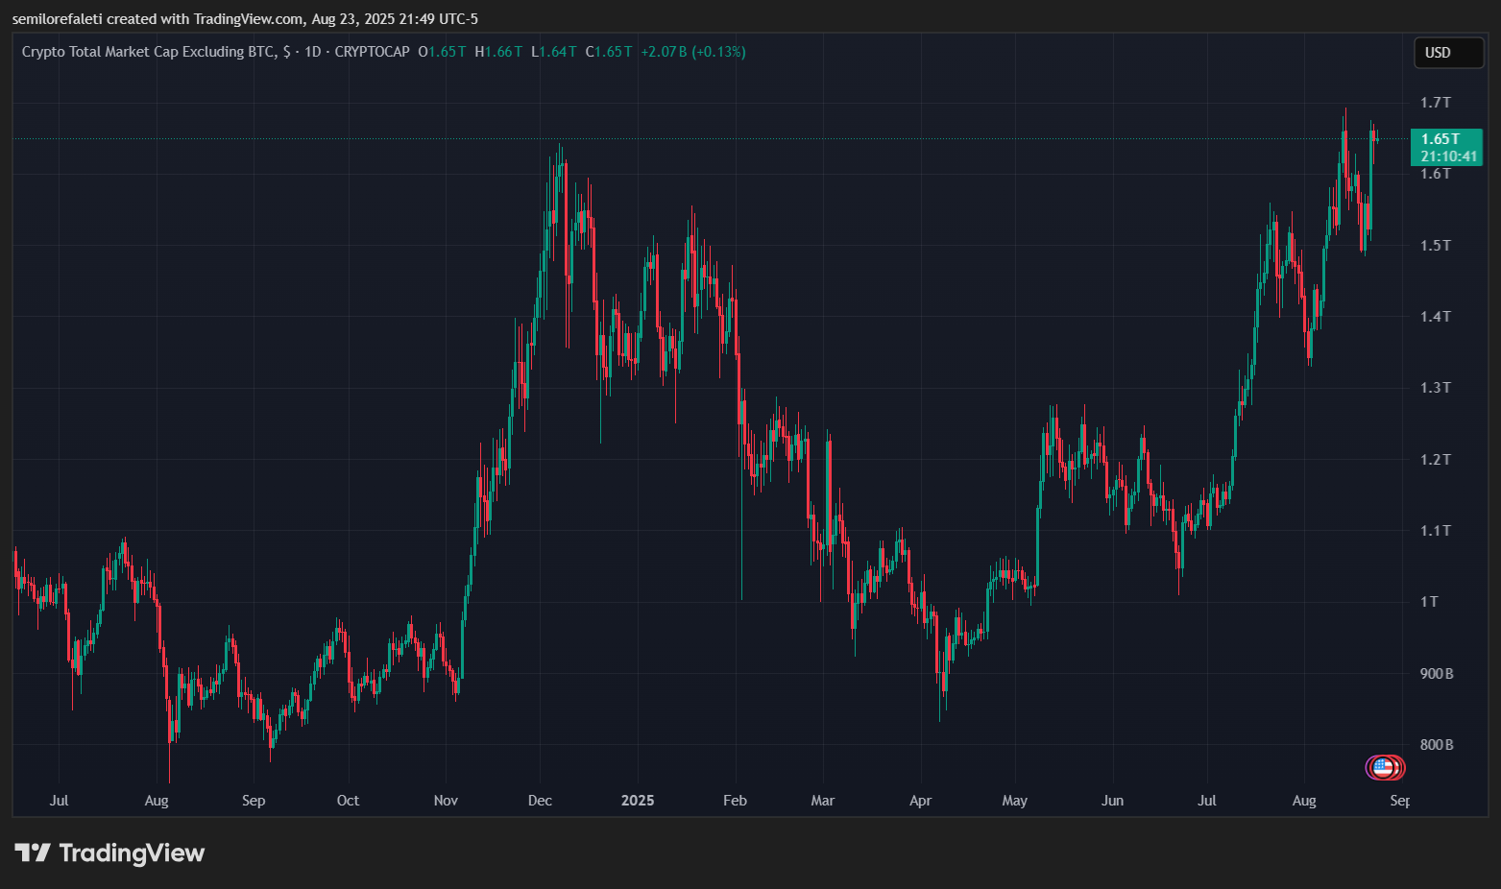The width and height of the screenshot is (1501, 889).
Task: Click the 1.2T price axis label
Action: (1436, 460)
